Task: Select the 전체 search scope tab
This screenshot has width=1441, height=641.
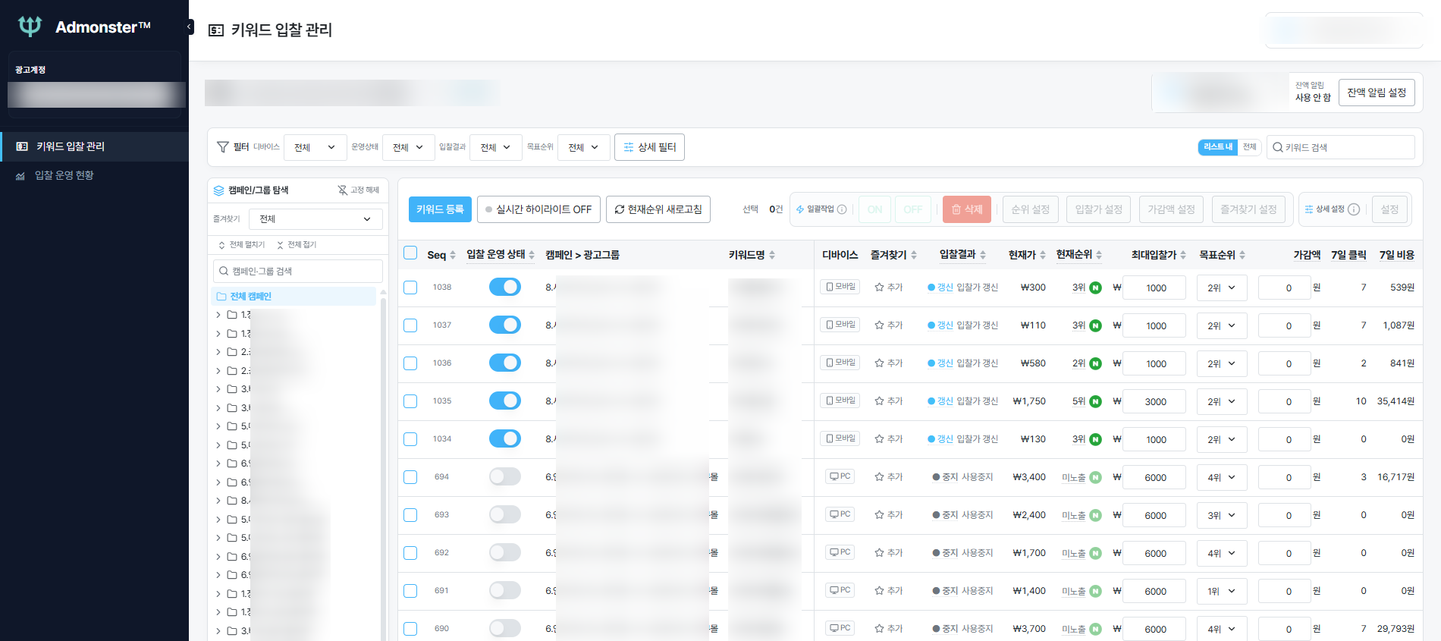Action: 1249,147
